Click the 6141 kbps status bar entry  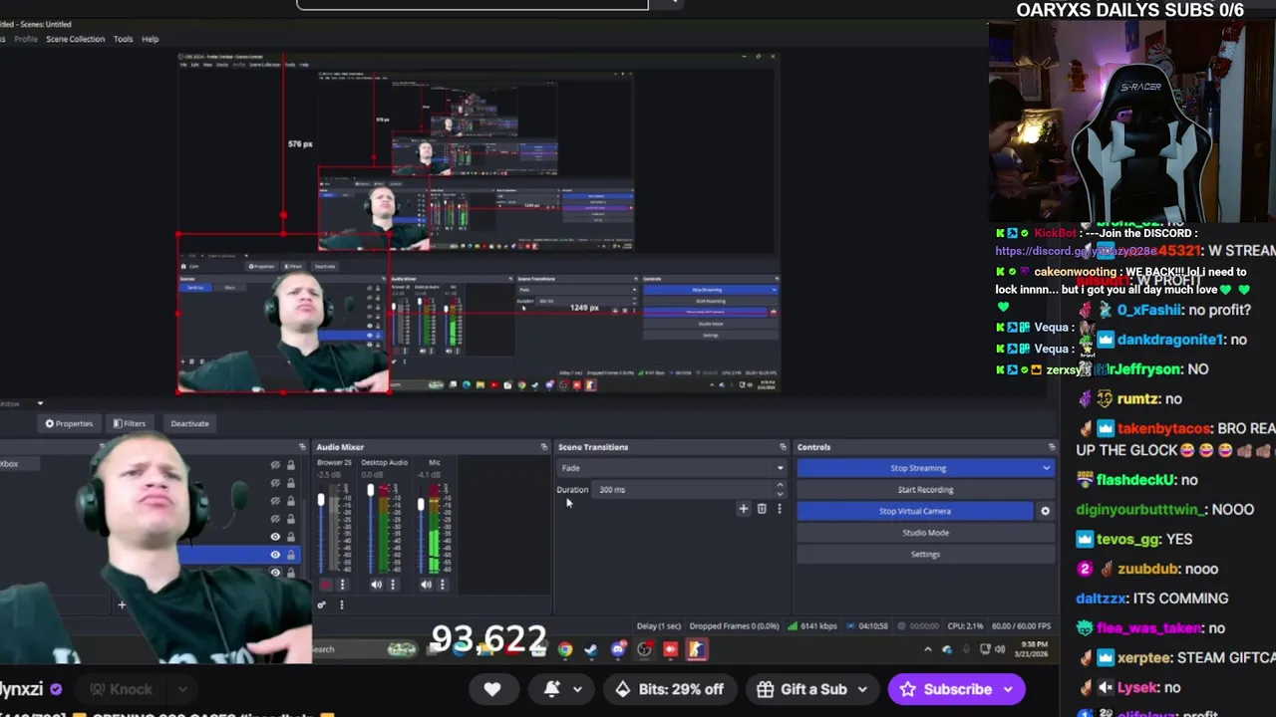click(812, 626)
